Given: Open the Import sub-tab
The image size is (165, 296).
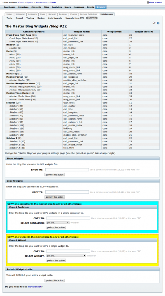Looking at the screenshot, I should (x=19, y=18).
